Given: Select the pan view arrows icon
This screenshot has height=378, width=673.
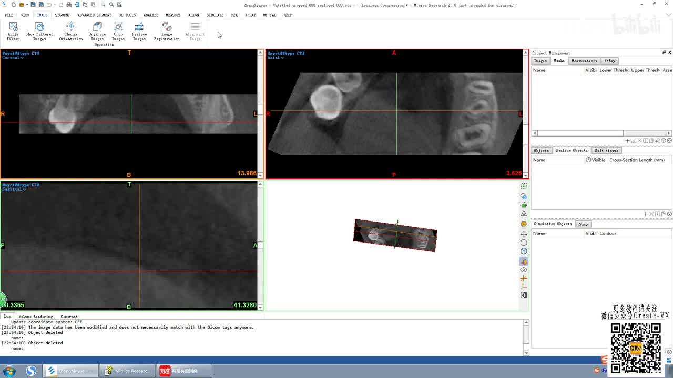Looking at the screenshot, I should (524, 234).
